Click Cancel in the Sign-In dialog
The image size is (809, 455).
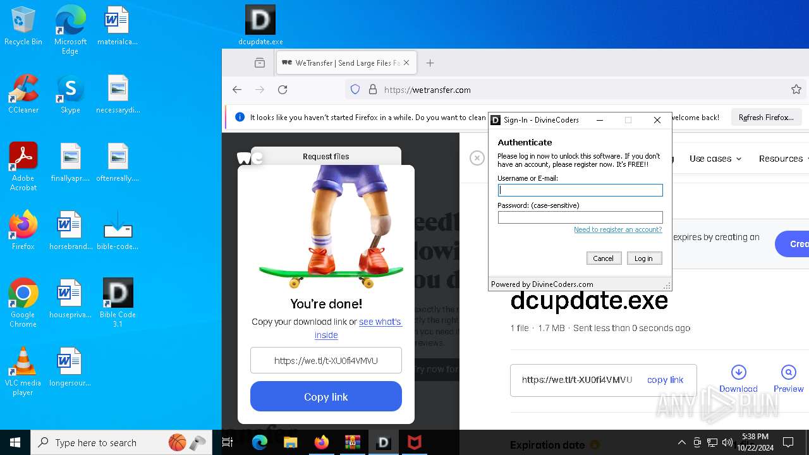click(x=603, y=258)
